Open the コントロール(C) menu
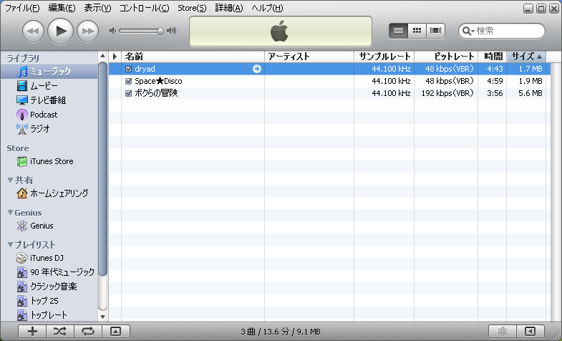The width and height of the screenshot is (562, 341). 144,8
